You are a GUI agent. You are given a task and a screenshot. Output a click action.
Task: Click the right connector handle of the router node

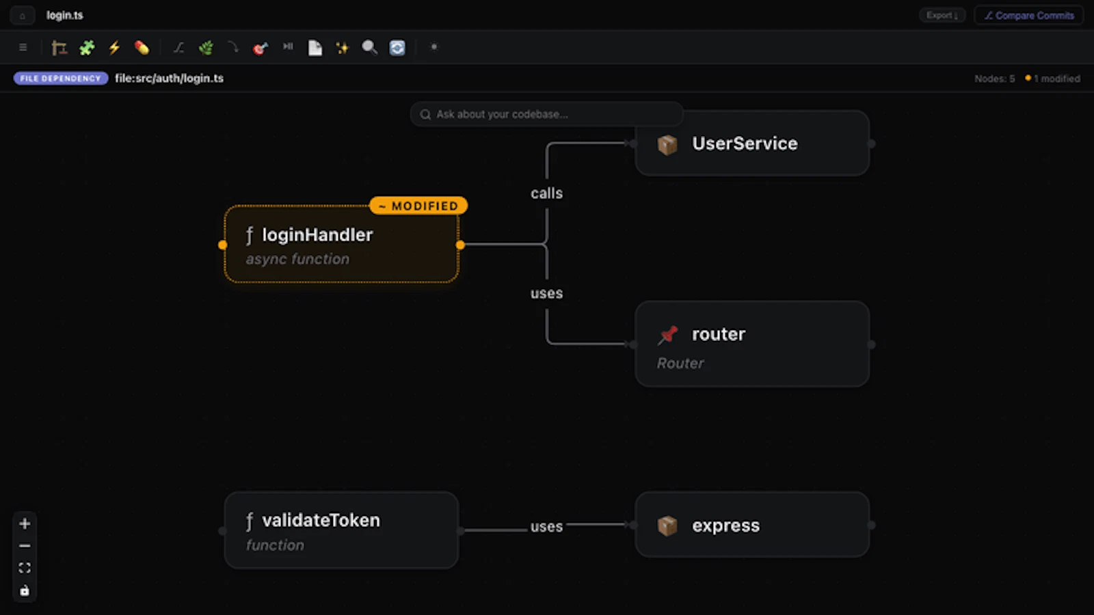pyautogui.click(x=871, y=344)
